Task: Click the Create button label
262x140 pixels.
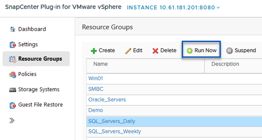Action: (x=107, y=51)
